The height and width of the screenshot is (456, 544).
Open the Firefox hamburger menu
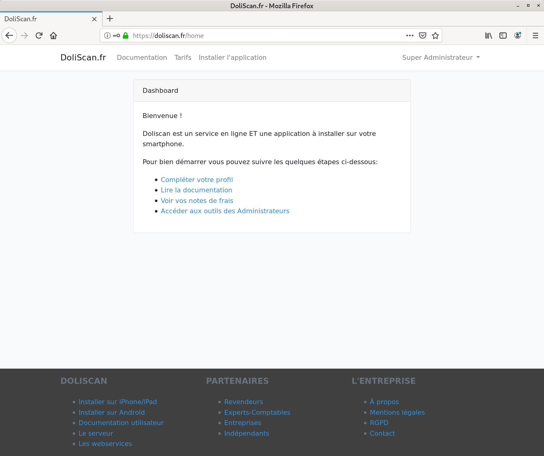point(535,35)
